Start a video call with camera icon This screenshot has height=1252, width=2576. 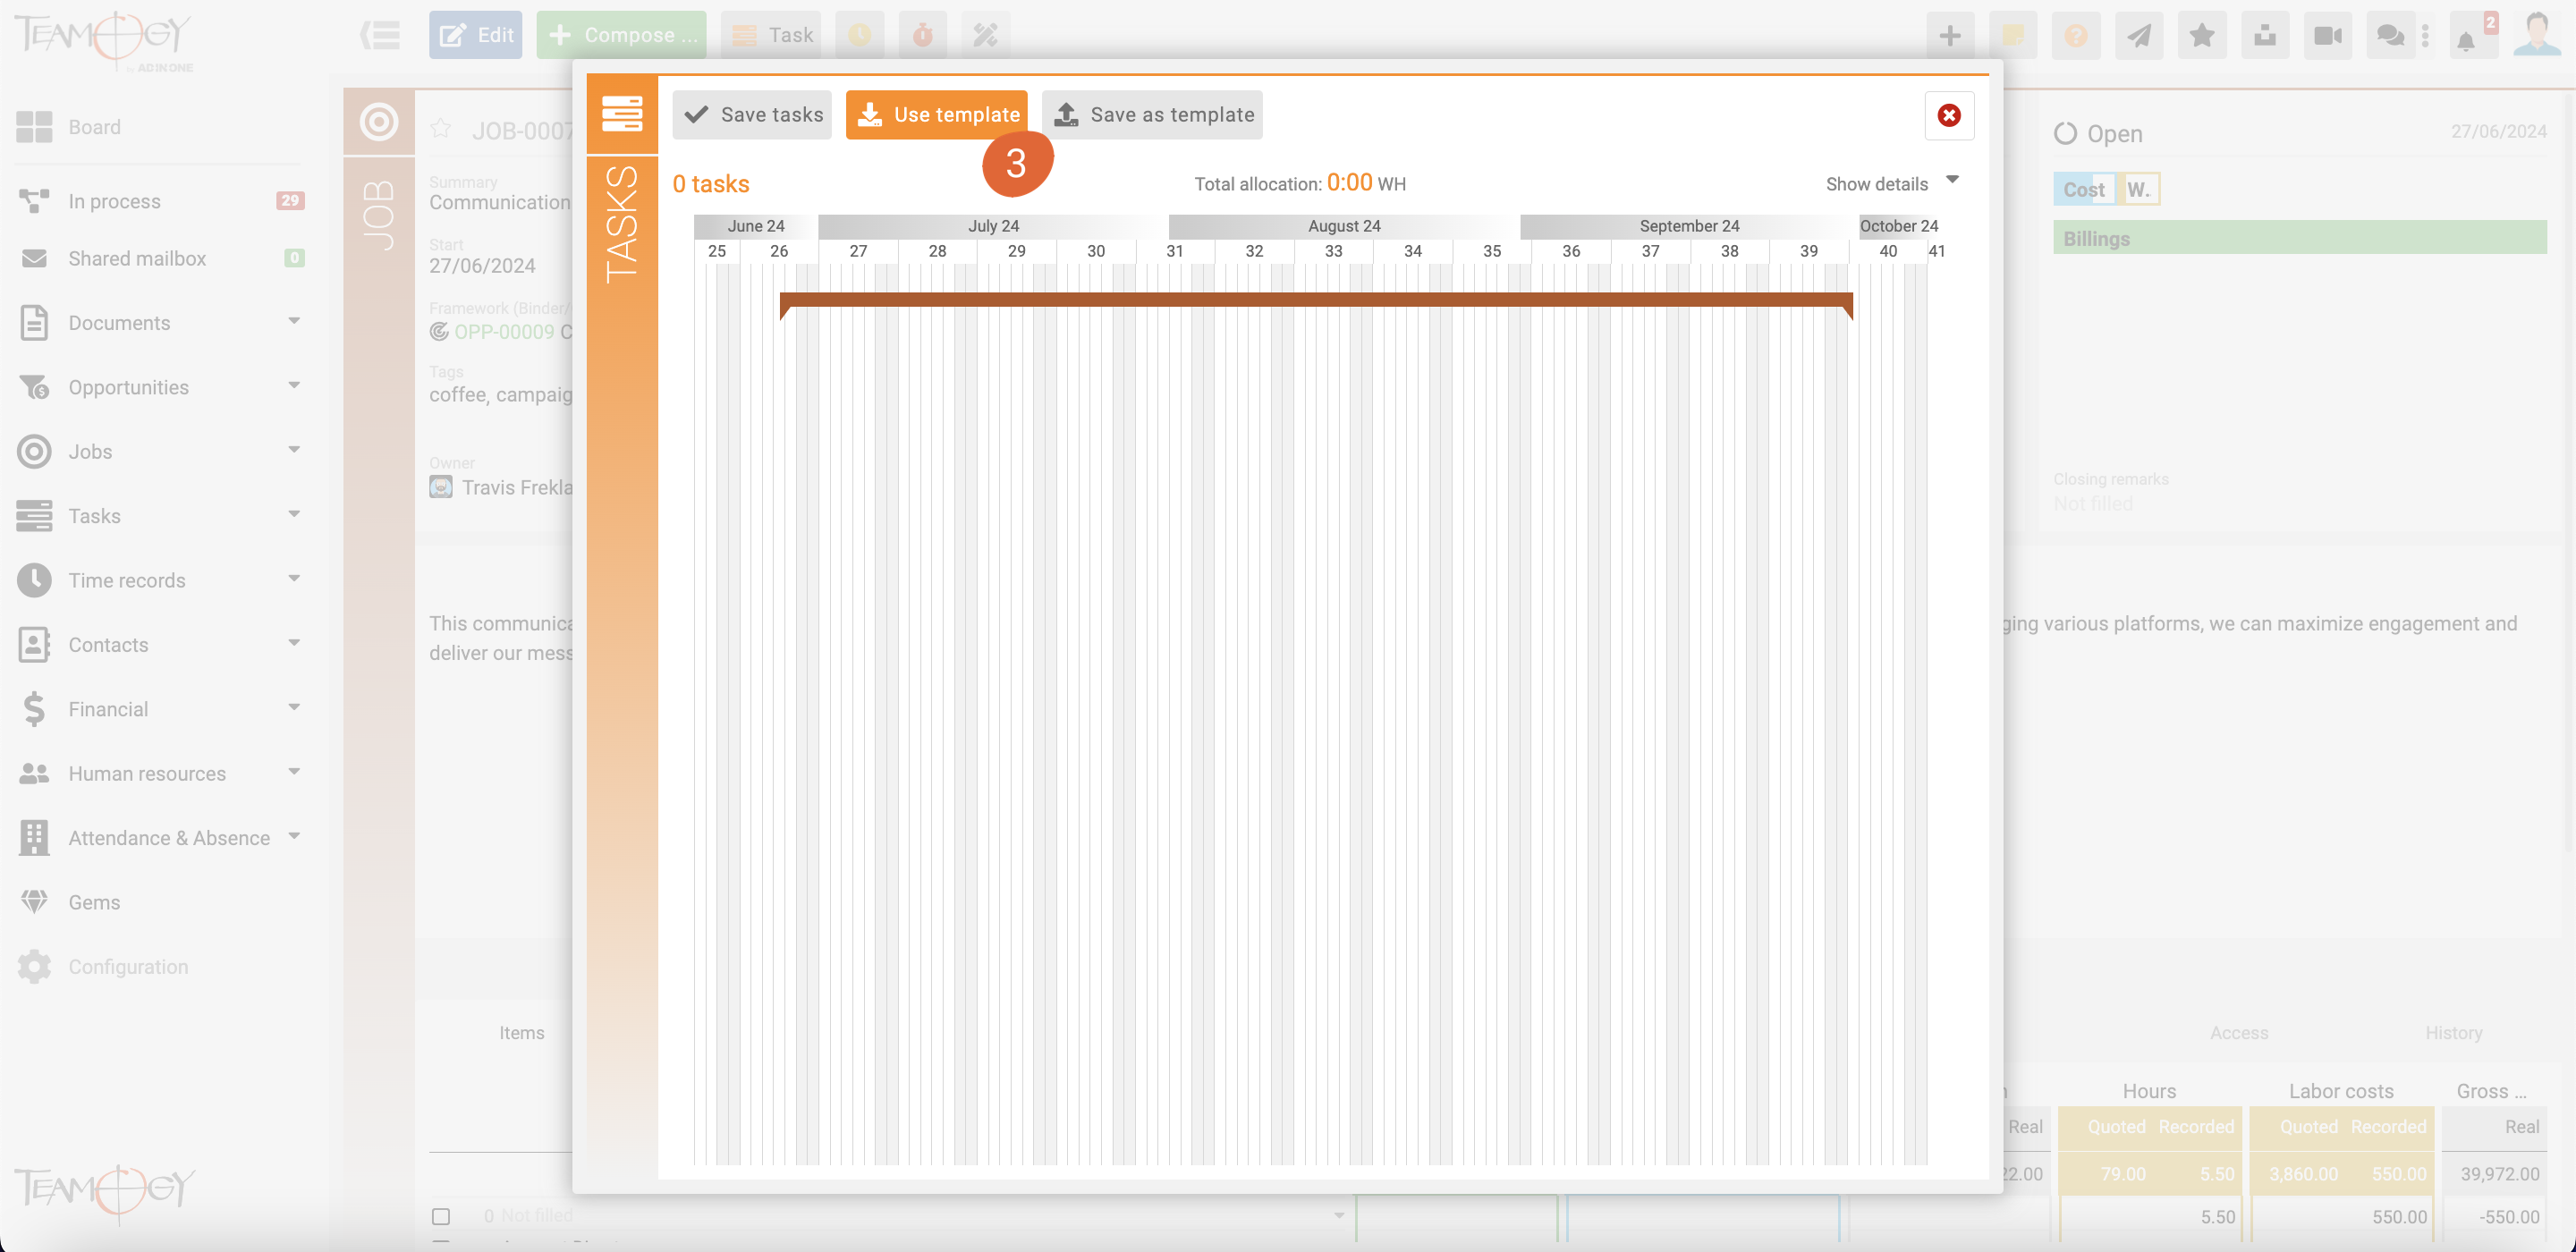pyautogui.click(x=2327, y=36)
